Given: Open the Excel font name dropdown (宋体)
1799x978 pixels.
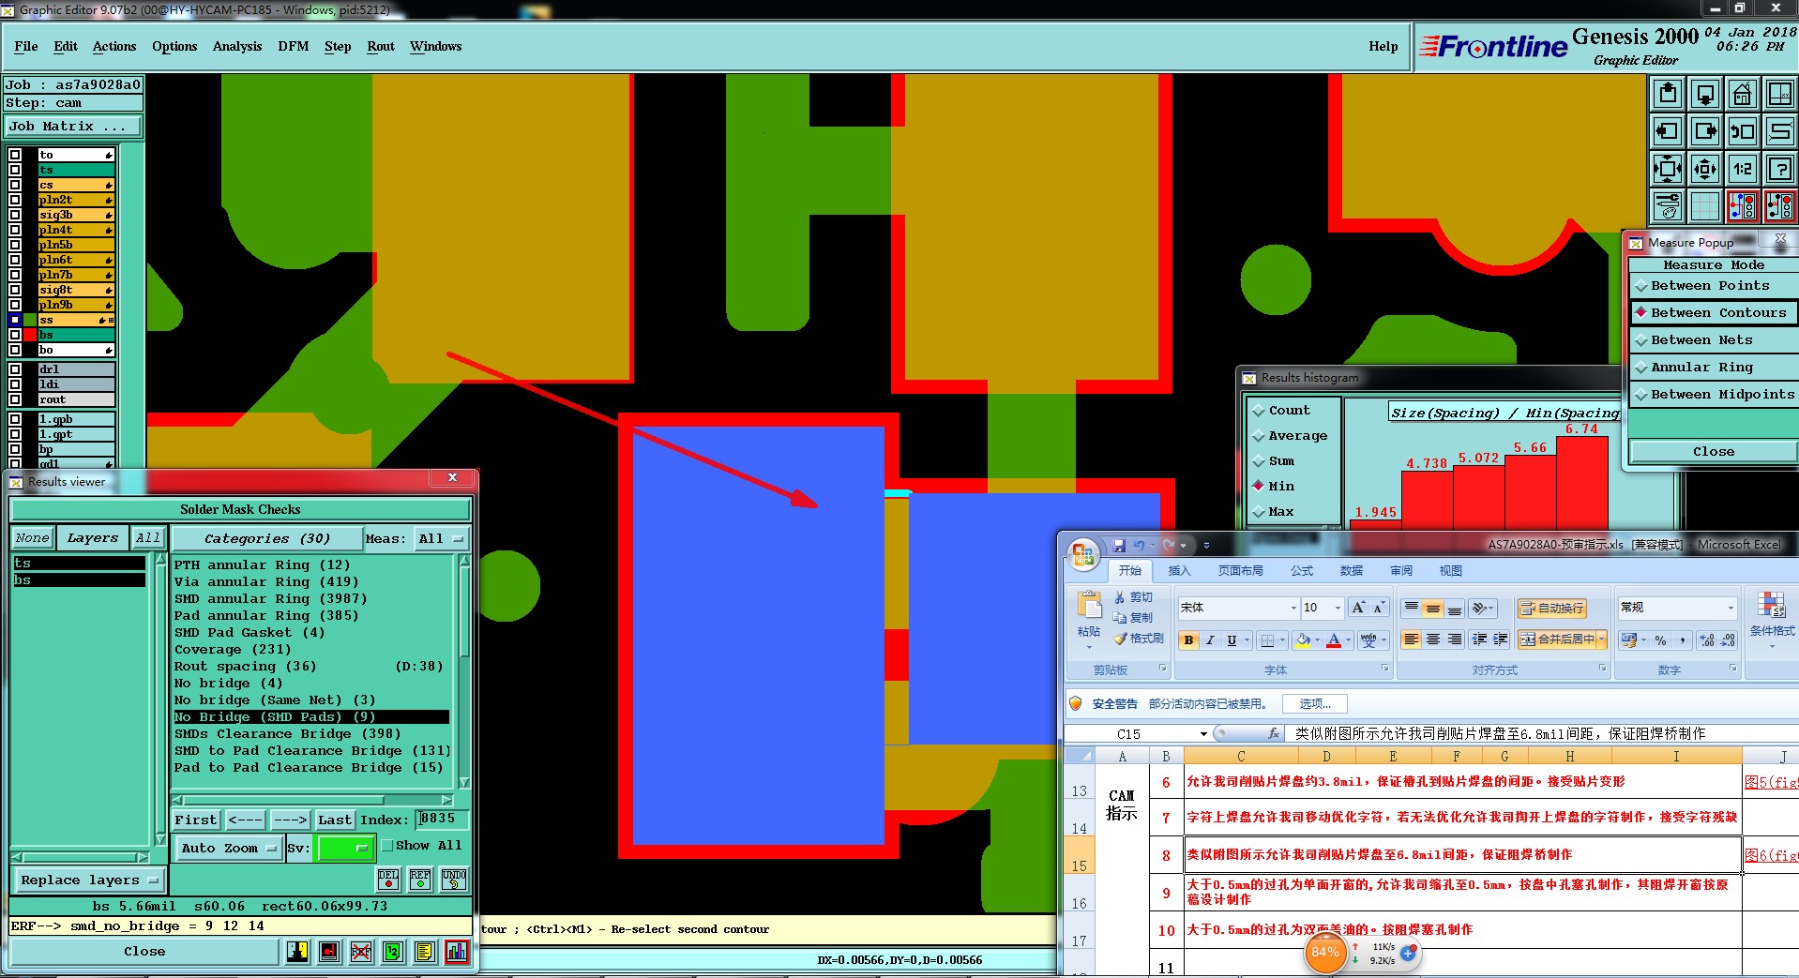Looking at the screenshot, I should 1293,608.
